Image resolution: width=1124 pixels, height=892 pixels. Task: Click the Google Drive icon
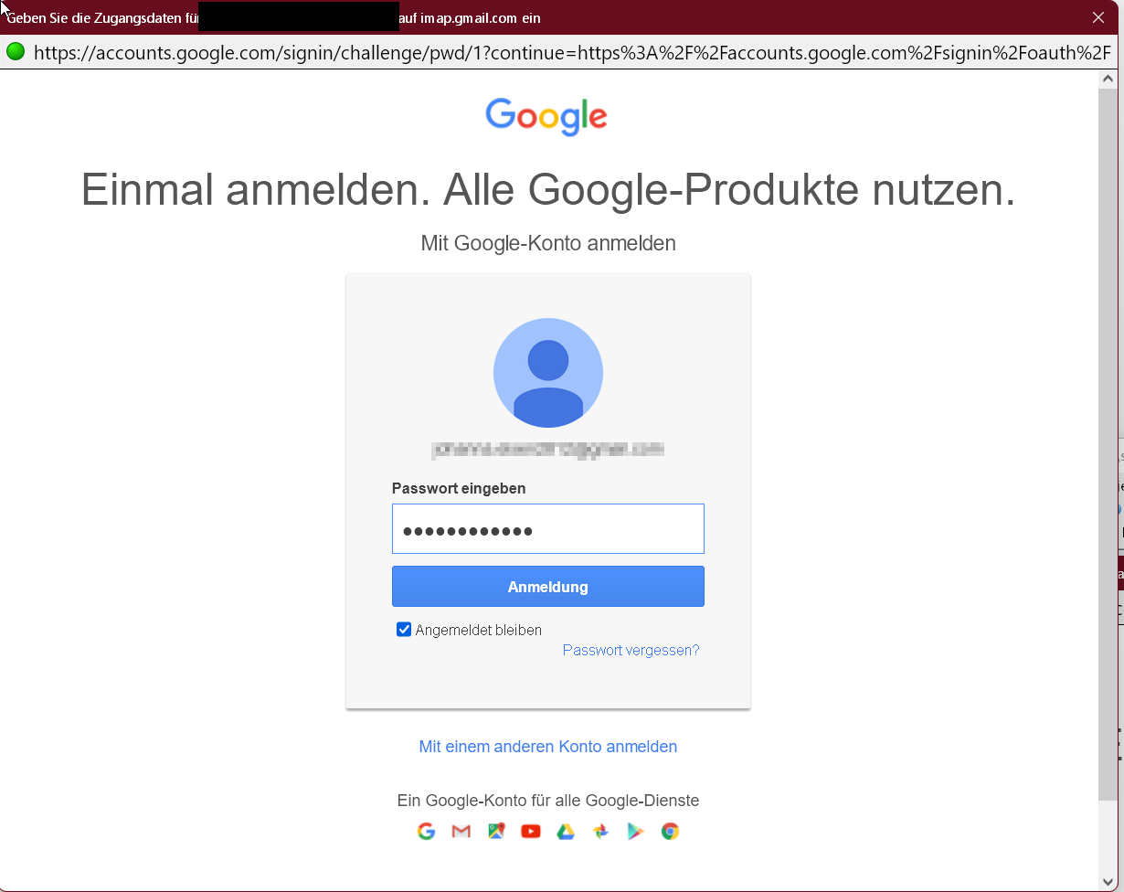(566, 831)
